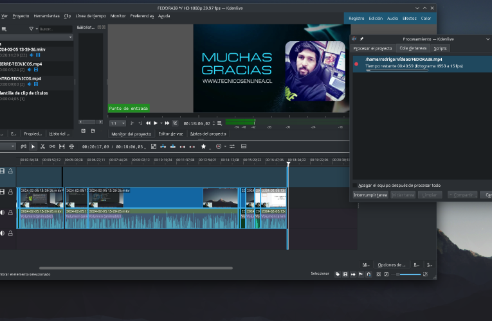Expand play options arrow next to play
This screenshot has width=492, height=321.
coord(161,123)
